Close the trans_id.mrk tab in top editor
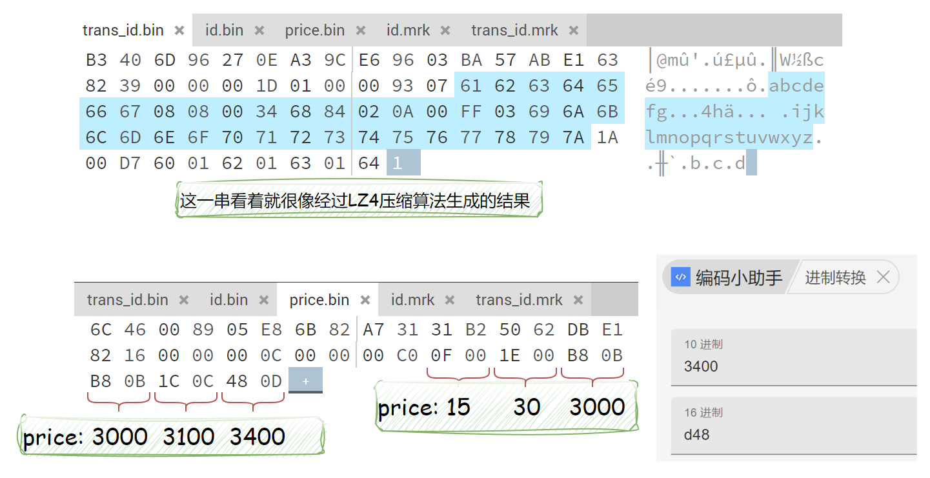Viewport: 930px width, 478px height. tap(574, 30)
